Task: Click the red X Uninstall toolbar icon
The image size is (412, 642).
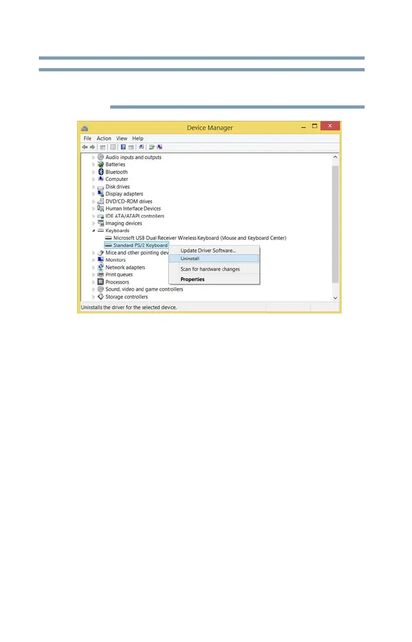Action: pyautogui.click(x=160, y=147)
